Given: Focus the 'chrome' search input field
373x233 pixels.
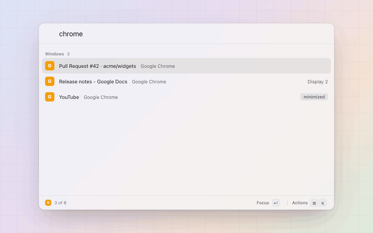Looking at the screenshot, I should click(187, 34).
